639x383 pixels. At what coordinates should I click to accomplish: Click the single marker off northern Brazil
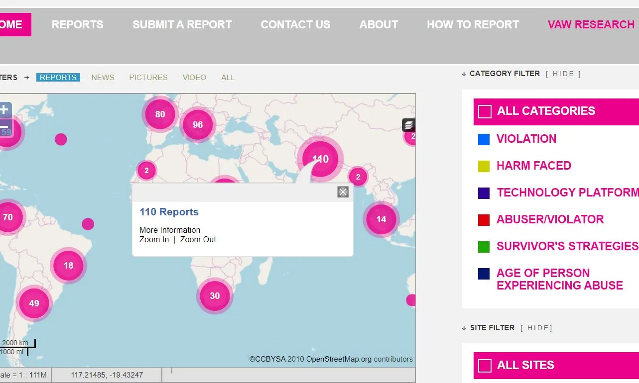point(88,224)
